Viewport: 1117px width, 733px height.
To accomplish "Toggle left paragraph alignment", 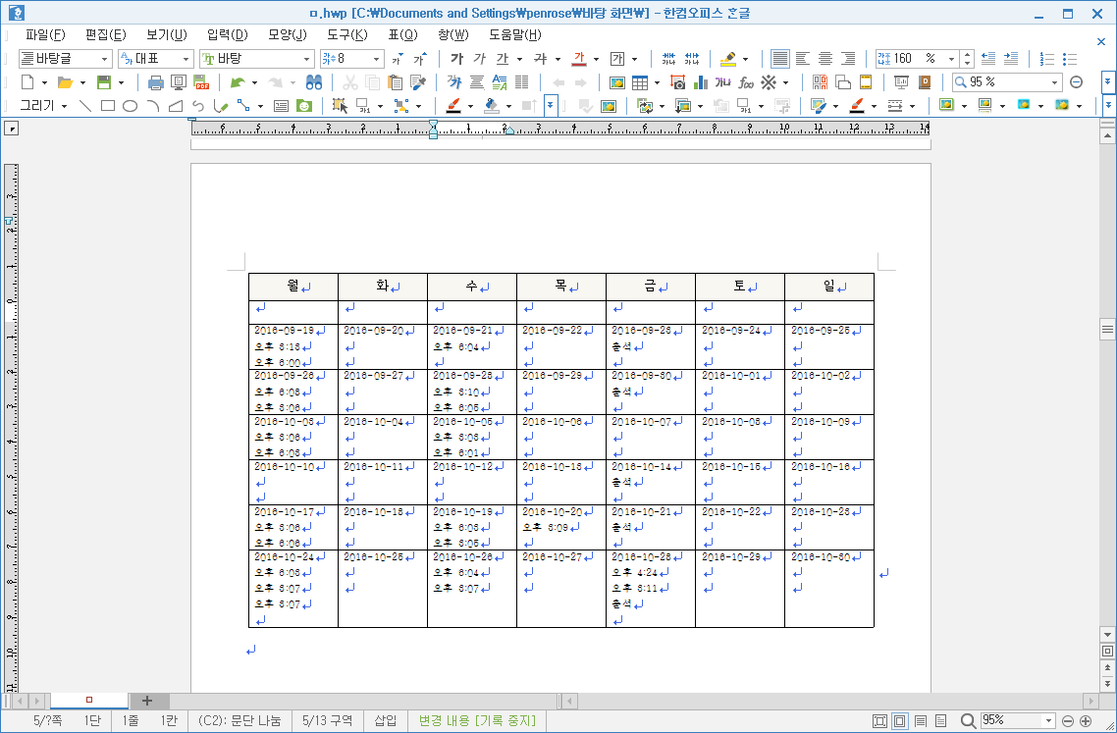I will [803, 59].
